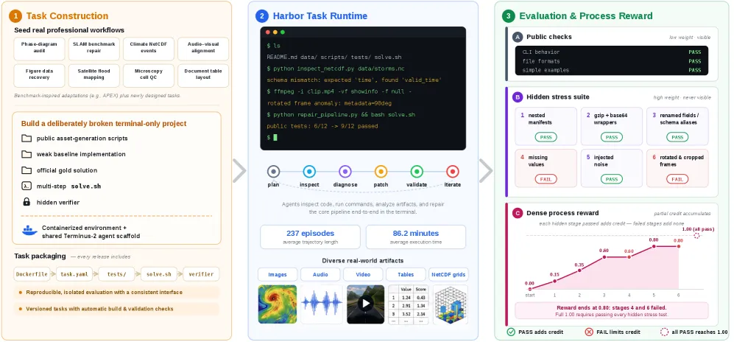Screen dimensions: 734x342
Task: Click the purple 'diagnose' stage circle
Action: pyautogui.click(x=345, y=172)
